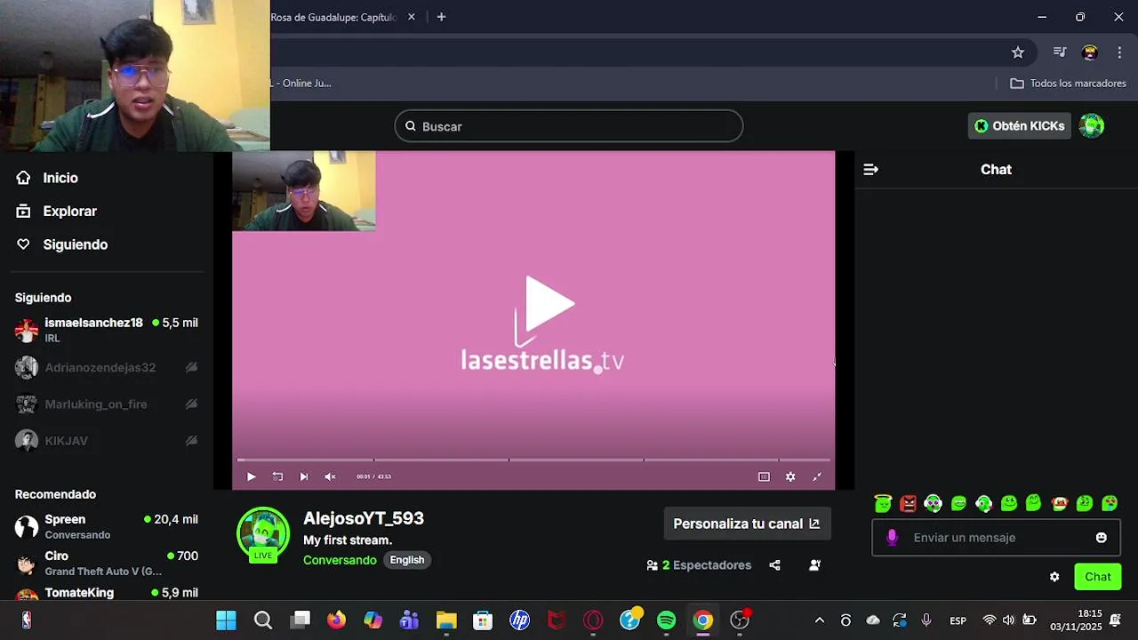Screen dimensions: 1138x640
Task: Open the user profile avatar menu
Action: click(x=1092, y=126)
